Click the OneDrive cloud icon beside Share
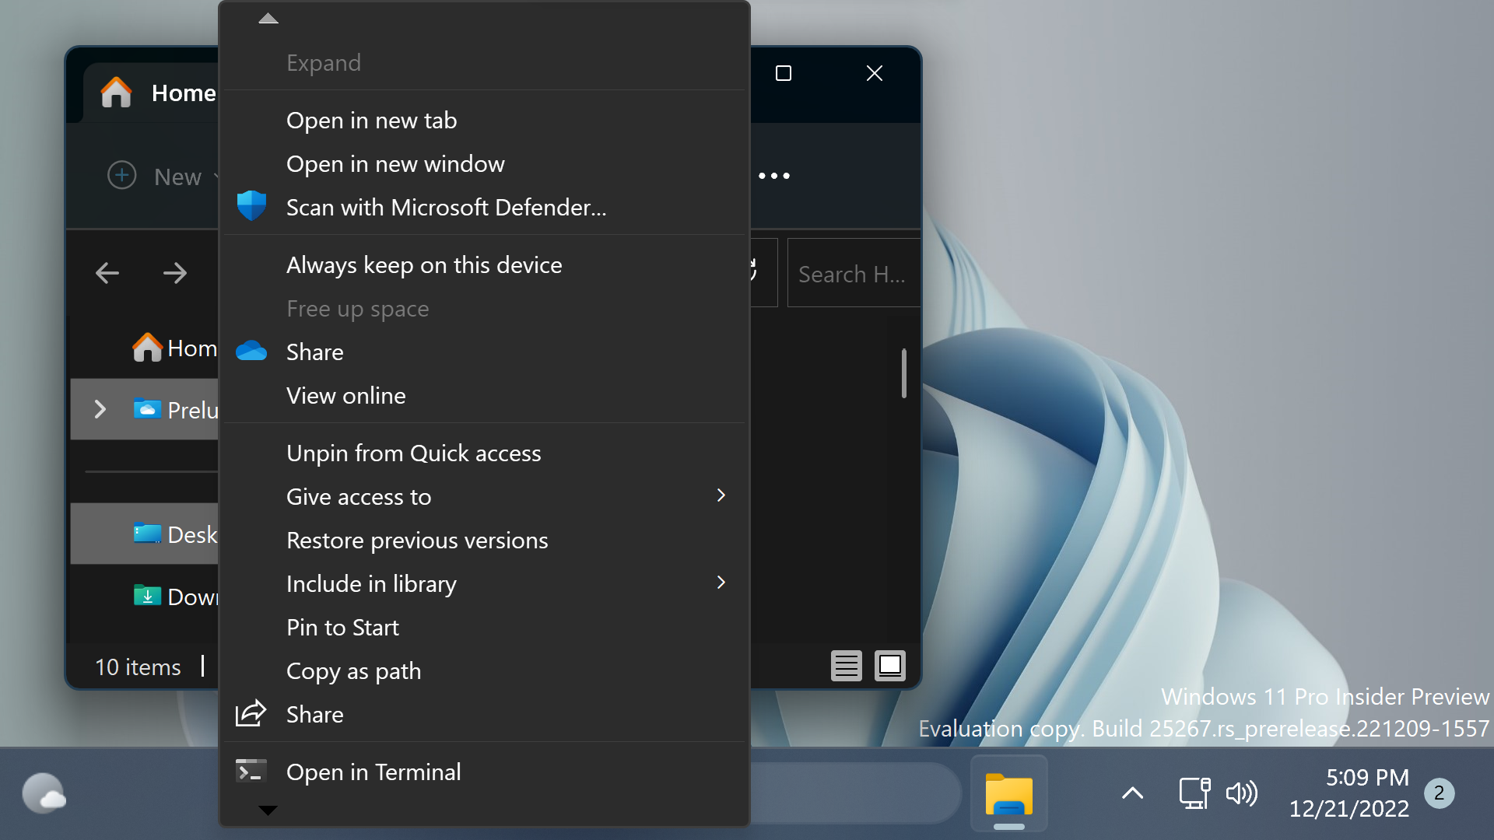 (251, 351)
